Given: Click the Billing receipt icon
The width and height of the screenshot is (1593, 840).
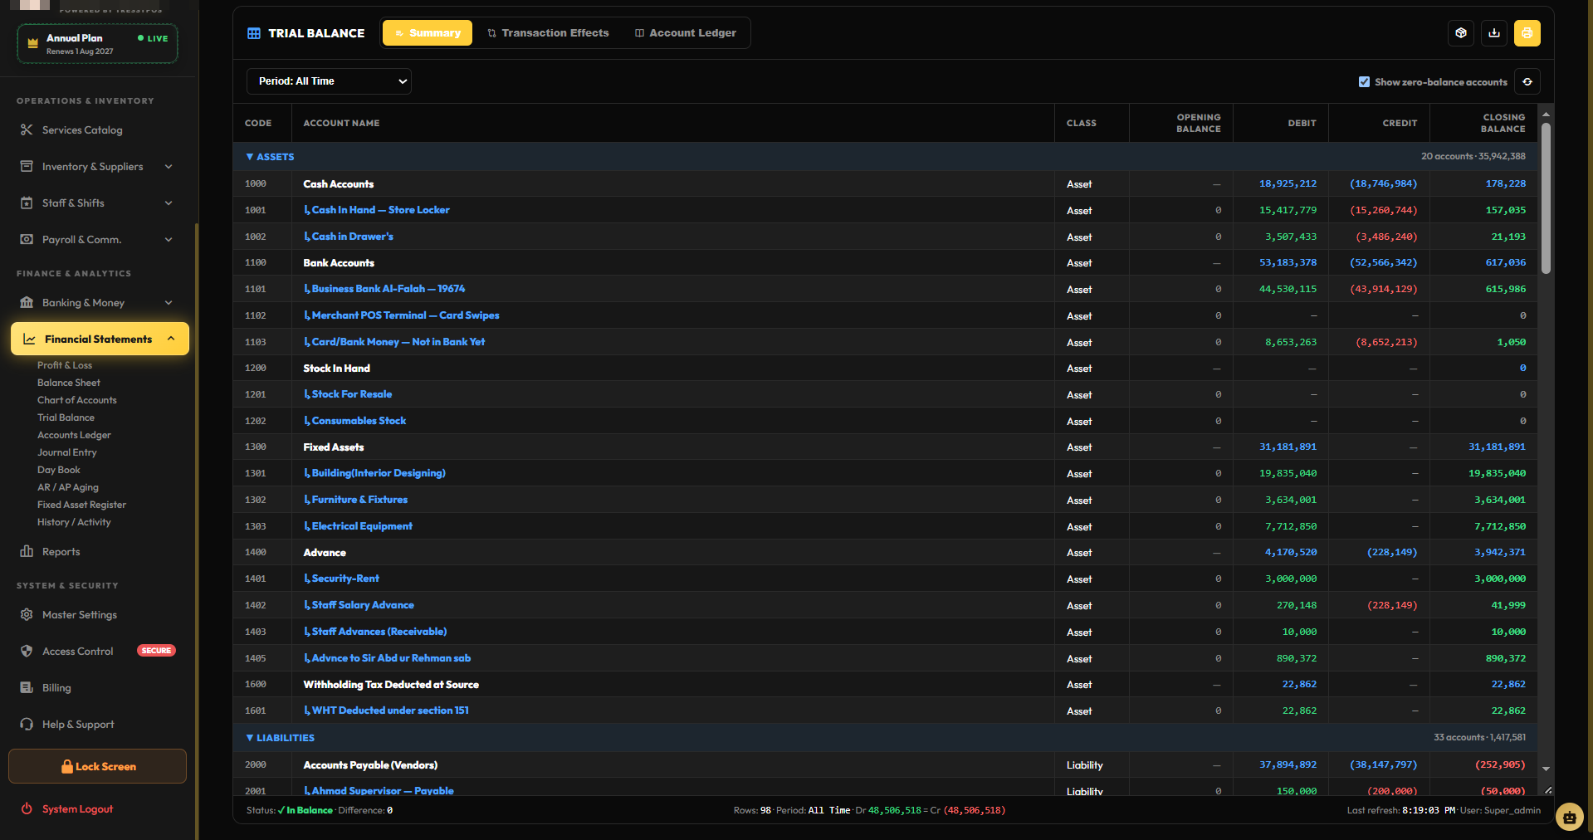Looking at the screenshot, I should pyautogui.click(x=27, y=688).
